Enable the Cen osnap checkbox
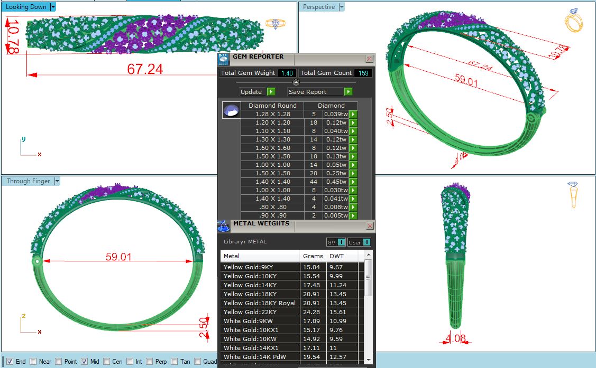596x368 pixels. [x=106, y=362]
